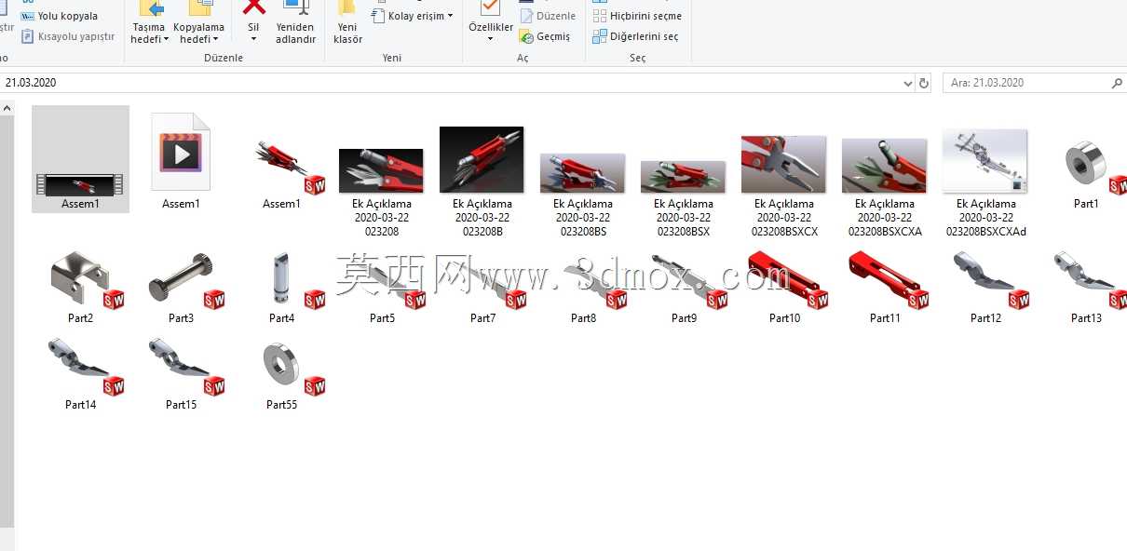1127x551 pixels.
Task: Click the Özellikler checkmark icon
Action: pos(490,8)
